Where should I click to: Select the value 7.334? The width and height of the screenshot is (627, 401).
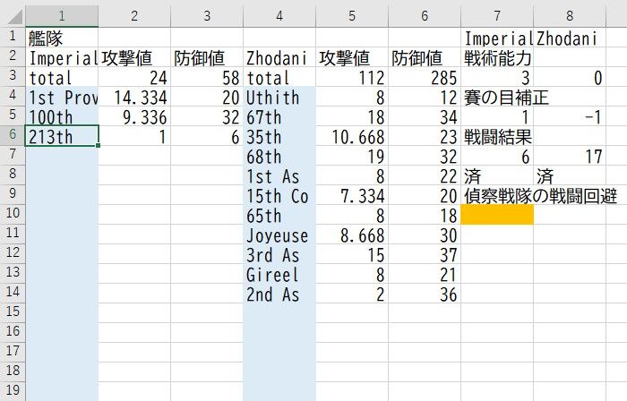(x=352, y=195)
